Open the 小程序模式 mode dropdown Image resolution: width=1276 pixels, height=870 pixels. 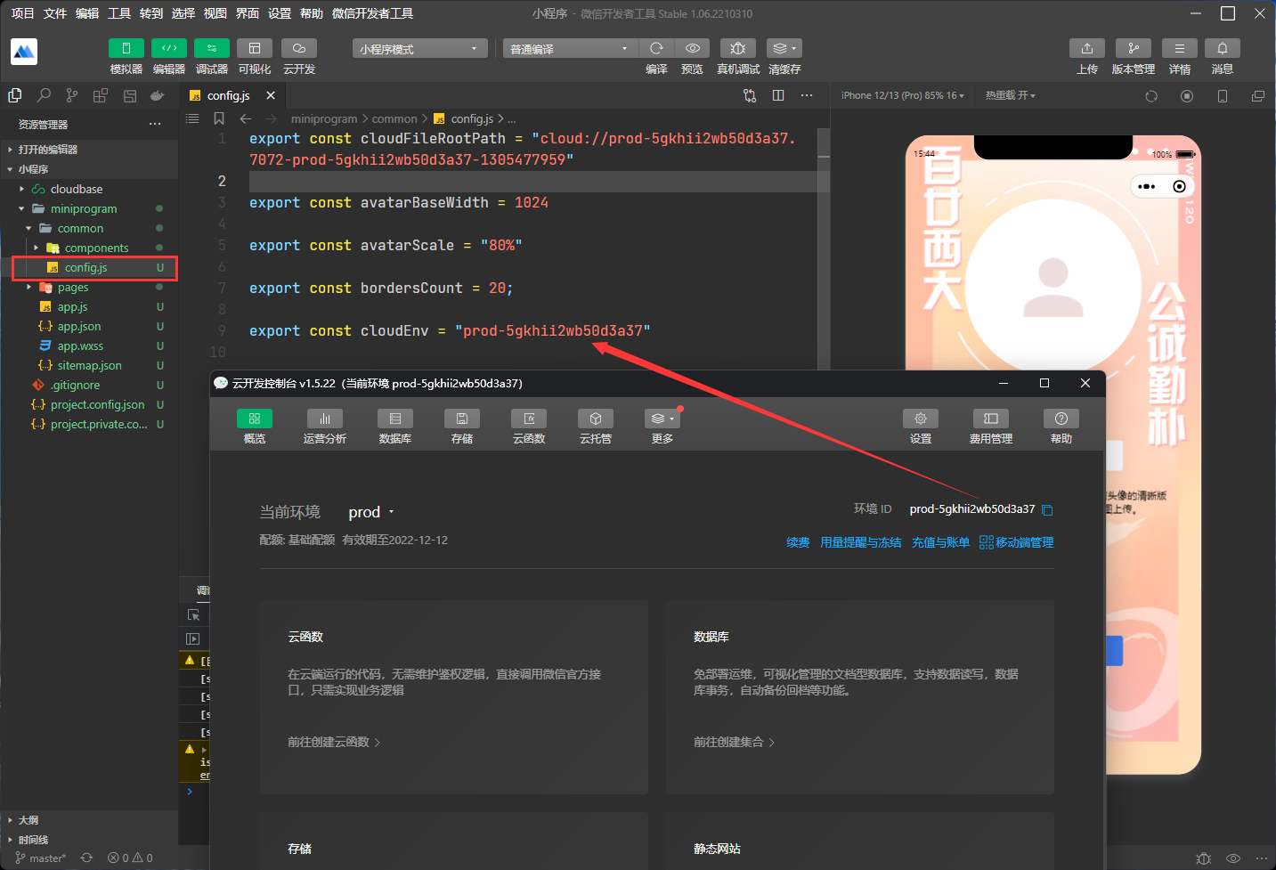point(419,48)
